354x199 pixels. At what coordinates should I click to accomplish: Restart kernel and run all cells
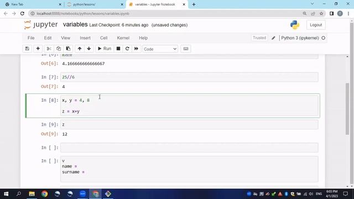137,49
